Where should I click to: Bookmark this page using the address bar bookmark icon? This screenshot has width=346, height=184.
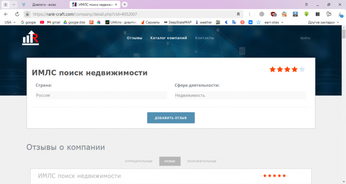[x=238, y=14]
